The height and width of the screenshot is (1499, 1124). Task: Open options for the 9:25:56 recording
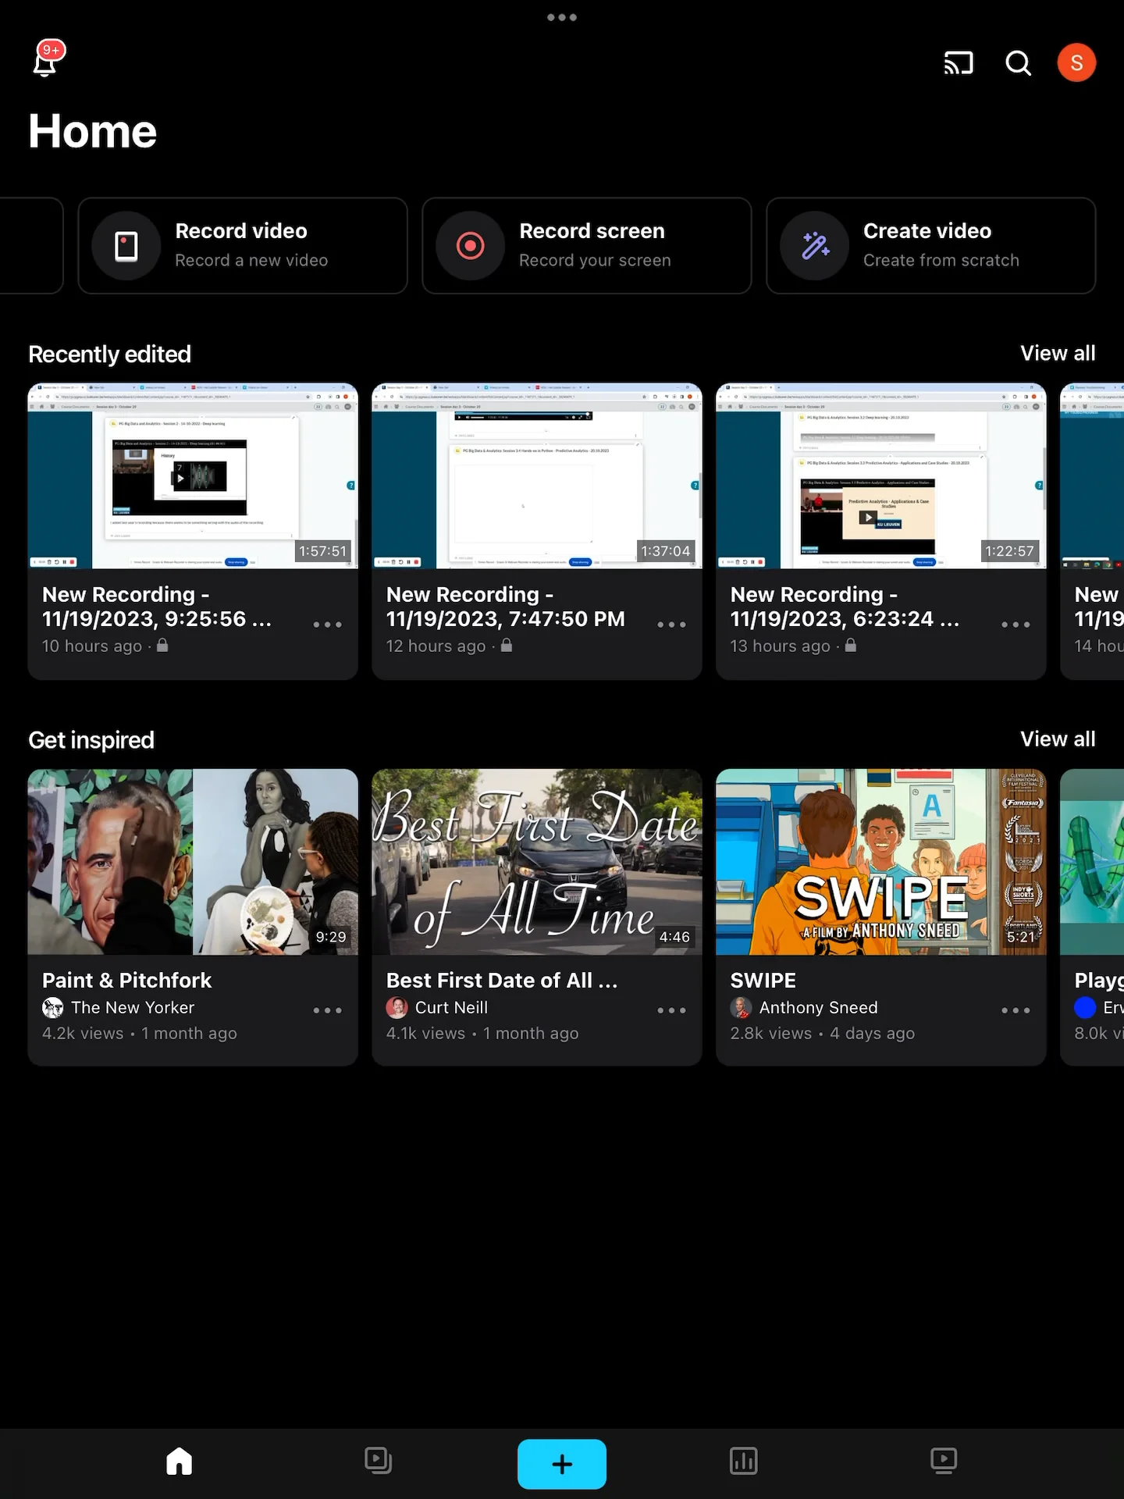(x=328, y=625)
